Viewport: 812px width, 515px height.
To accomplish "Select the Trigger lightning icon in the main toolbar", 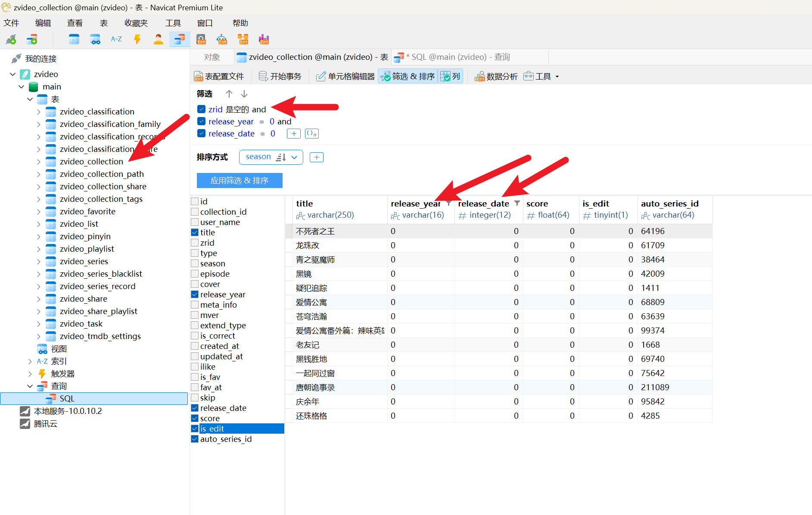I will (x=137, y=40).
